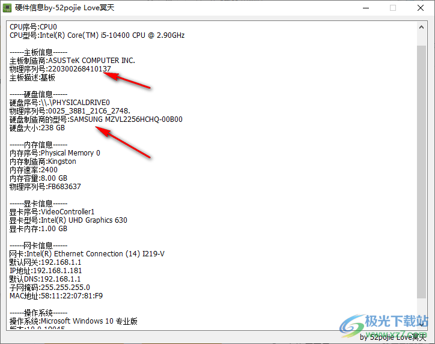Click the 默认DNS:192.168.1.1 line

click(45, 279)
